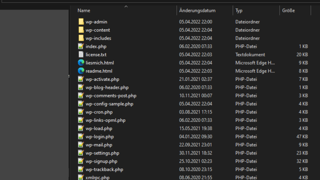Select the liesmich.html file name
Image resolution: width=320 pixels, height=180 pixels.
100,63
